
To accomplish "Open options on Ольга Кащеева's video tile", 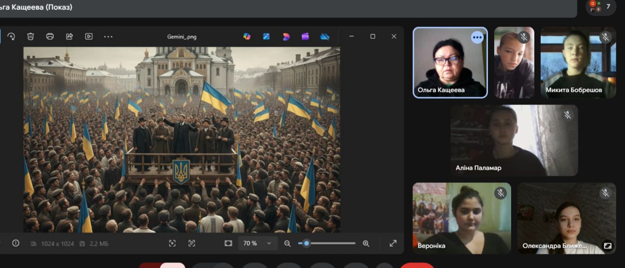I will click(477, 38).
